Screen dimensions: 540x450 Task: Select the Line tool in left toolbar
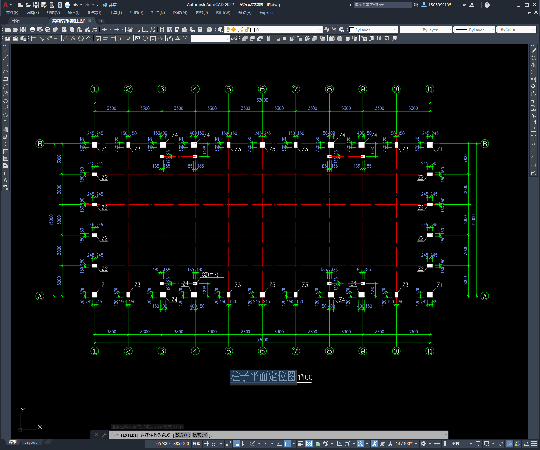5,50
